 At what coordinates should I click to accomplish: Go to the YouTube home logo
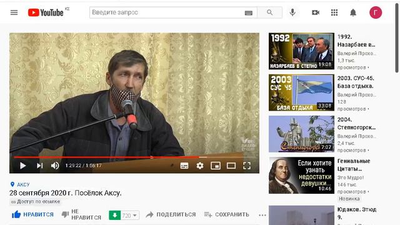[x=46, y=12]
